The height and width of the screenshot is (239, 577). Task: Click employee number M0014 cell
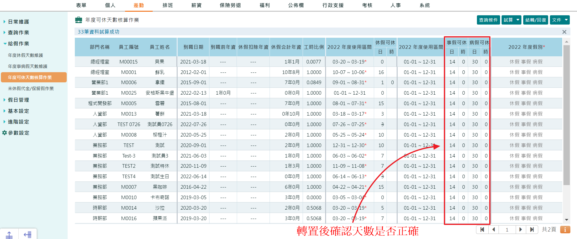[x=129, y=208]
